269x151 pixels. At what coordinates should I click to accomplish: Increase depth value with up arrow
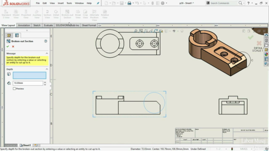[x=45, y=82]
